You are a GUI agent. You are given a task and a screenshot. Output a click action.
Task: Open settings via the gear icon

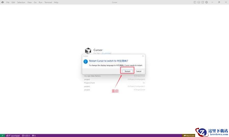[207, 2]
